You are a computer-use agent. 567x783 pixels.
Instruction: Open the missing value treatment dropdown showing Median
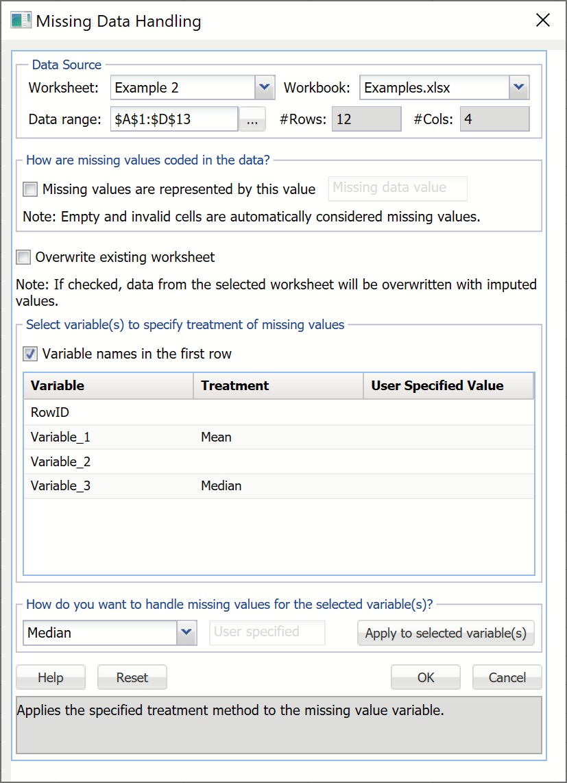pos(186,632)
